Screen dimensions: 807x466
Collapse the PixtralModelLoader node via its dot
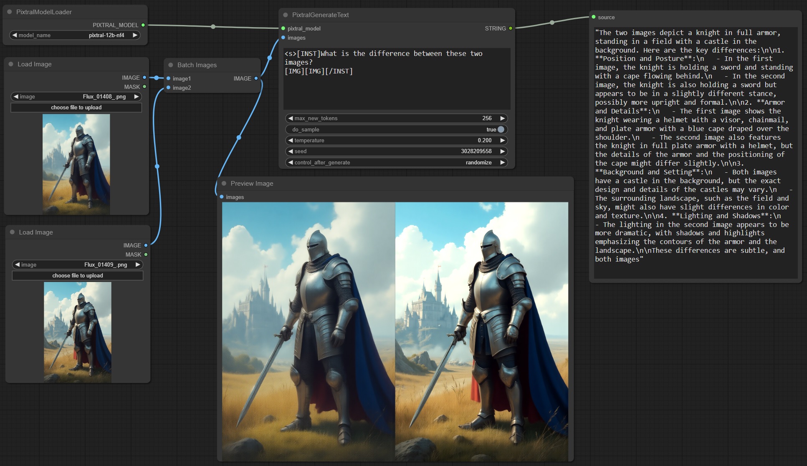tap(9, 12)
